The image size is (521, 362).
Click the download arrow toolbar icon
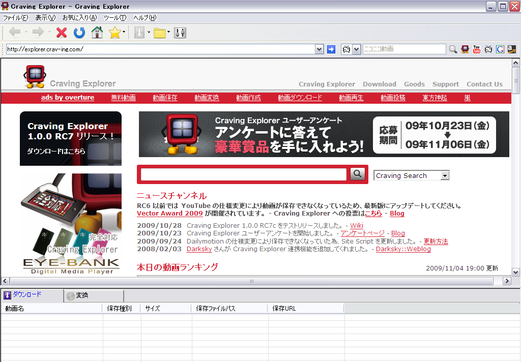(139, 32)
